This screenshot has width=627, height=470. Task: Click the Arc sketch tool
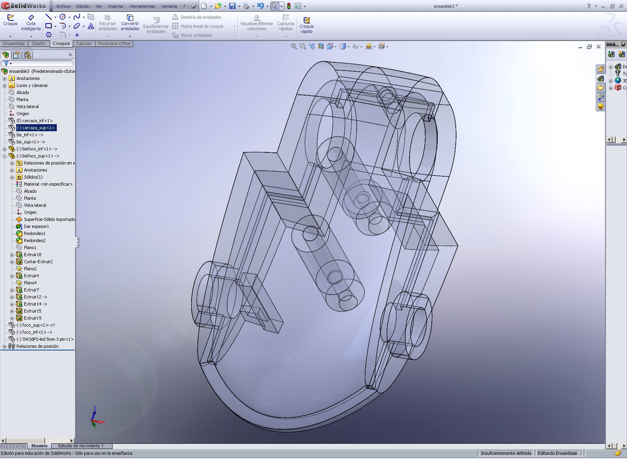pyautogui.click(x=63, y=26)
